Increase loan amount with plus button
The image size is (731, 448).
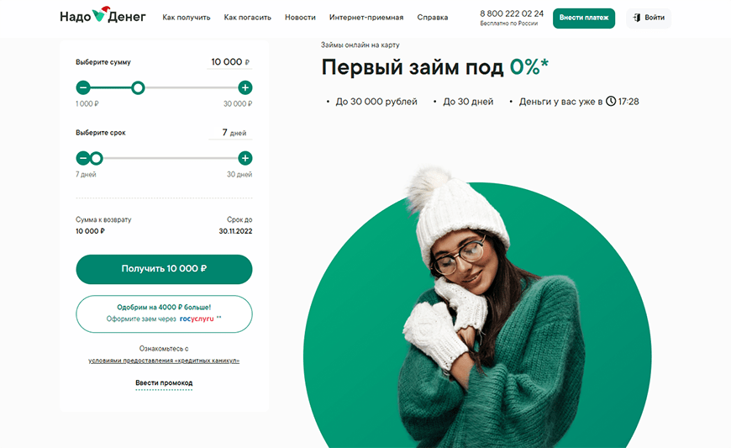coord(245,87)
